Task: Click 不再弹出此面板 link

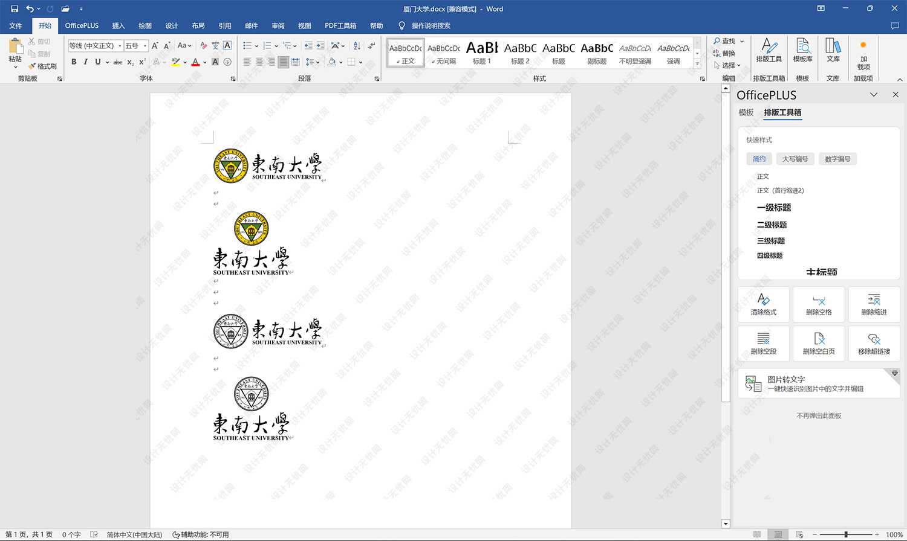Action: pos(819,416)
